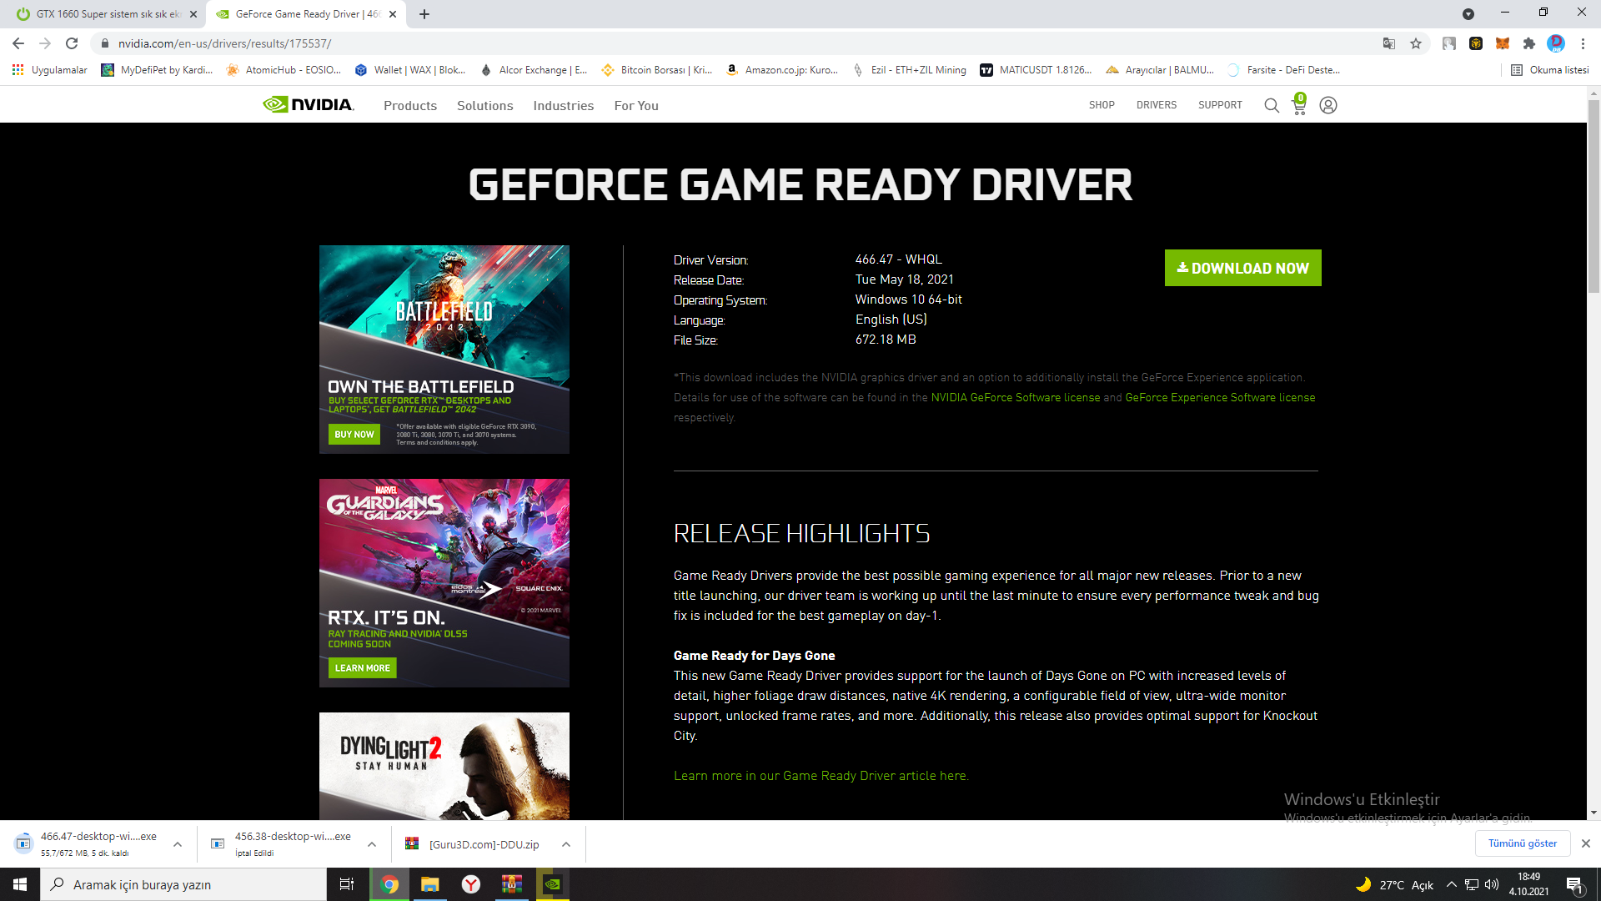Open the user account profile icon
The width and height of the screenshot is (1601, 901).
pyautogui.click(x=1328, y=105)
